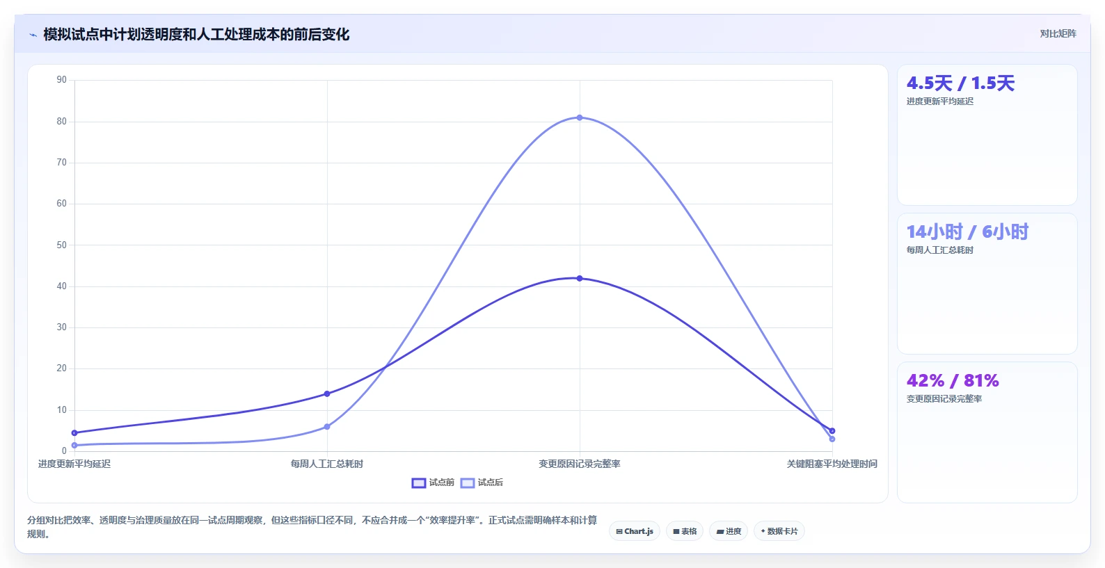Click the 试点前 point at 进度更新平均延迟
The image size is (1105, 568).
click(x=74, y=432)
